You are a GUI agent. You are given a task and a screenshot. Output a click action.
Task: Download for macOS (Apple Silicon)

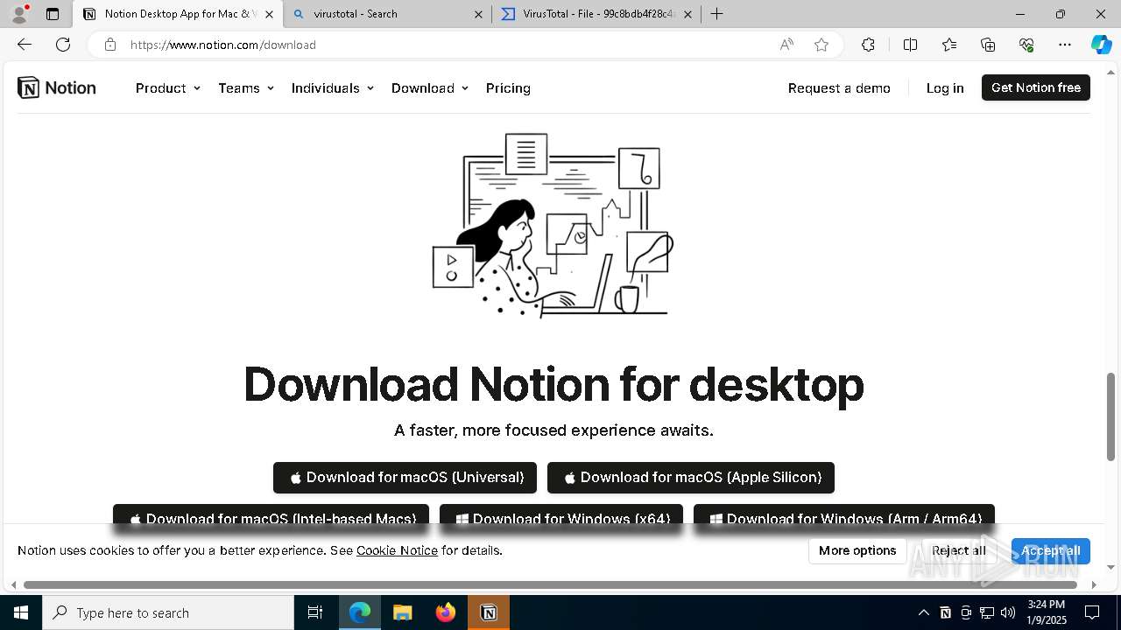click(x=691, y=478)
